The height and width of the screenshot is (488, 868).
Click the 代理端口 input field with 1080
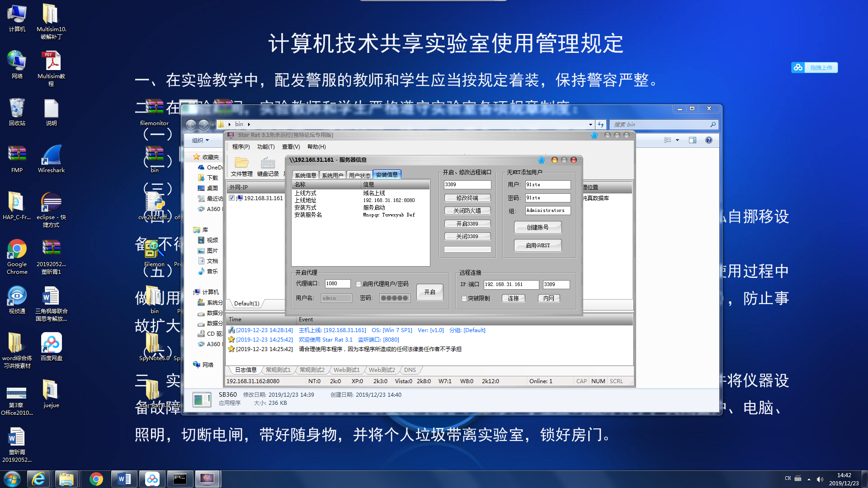click(x=337, y=284)
